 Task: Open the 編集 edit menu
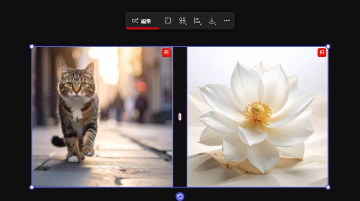142,21
